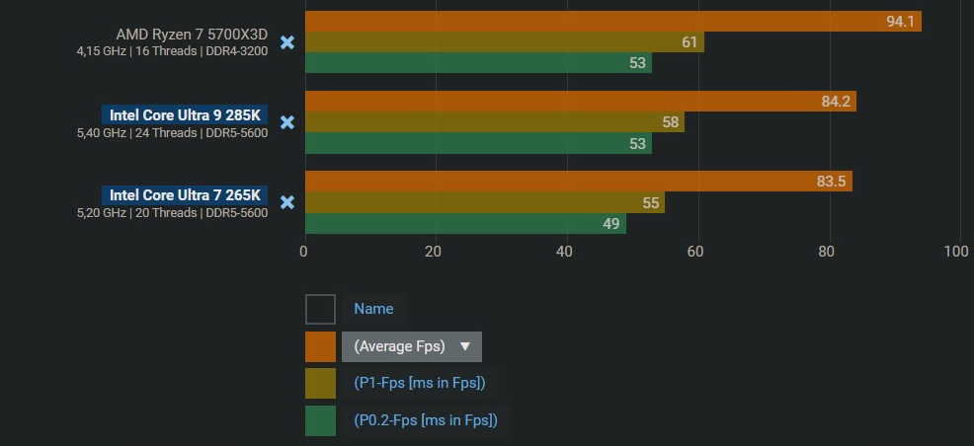Click the axis value 60
The width and height of the screenshot is (974, 446).
(695, 252)
